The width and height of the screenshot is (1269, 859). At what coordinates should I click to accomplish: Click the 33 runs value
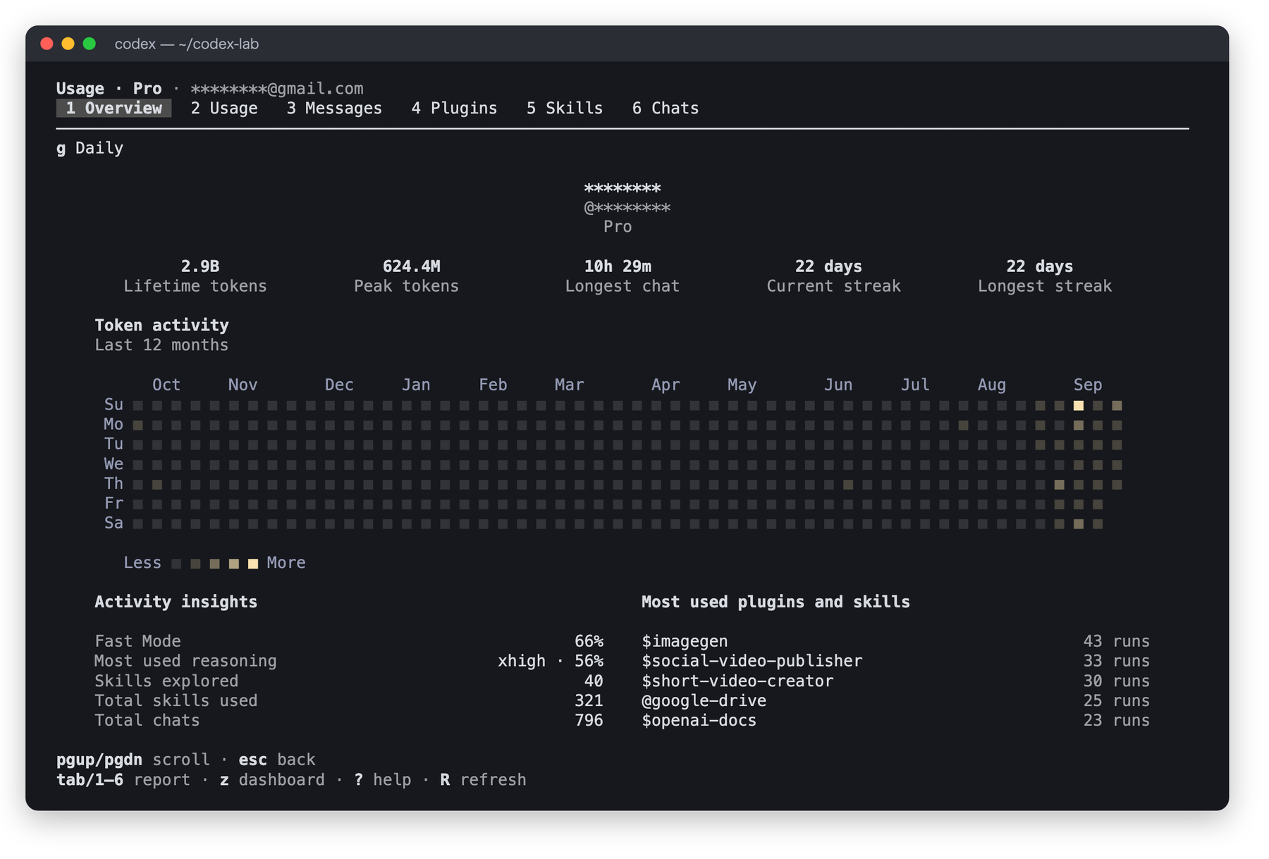pyautogui.click(x=1117, y=661)
